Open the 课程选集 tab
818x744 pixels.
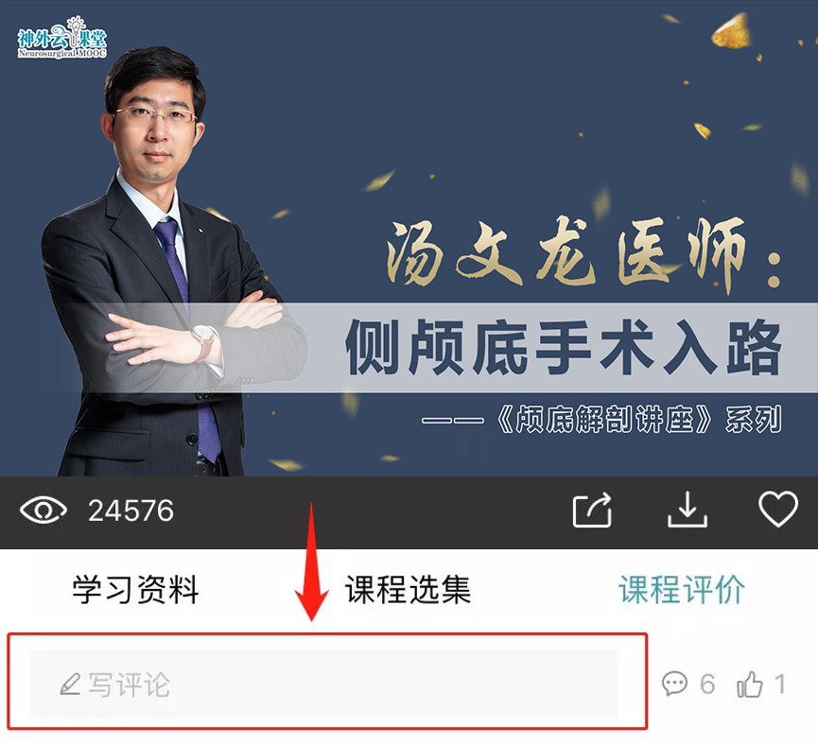(x=408, y=590)
